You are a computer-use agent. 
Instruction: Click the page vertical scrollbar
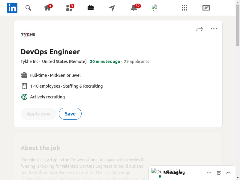[x=238, y=90]
